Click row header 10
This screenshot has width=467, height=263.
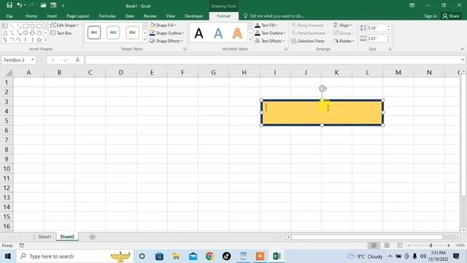[x=7, y=169]
